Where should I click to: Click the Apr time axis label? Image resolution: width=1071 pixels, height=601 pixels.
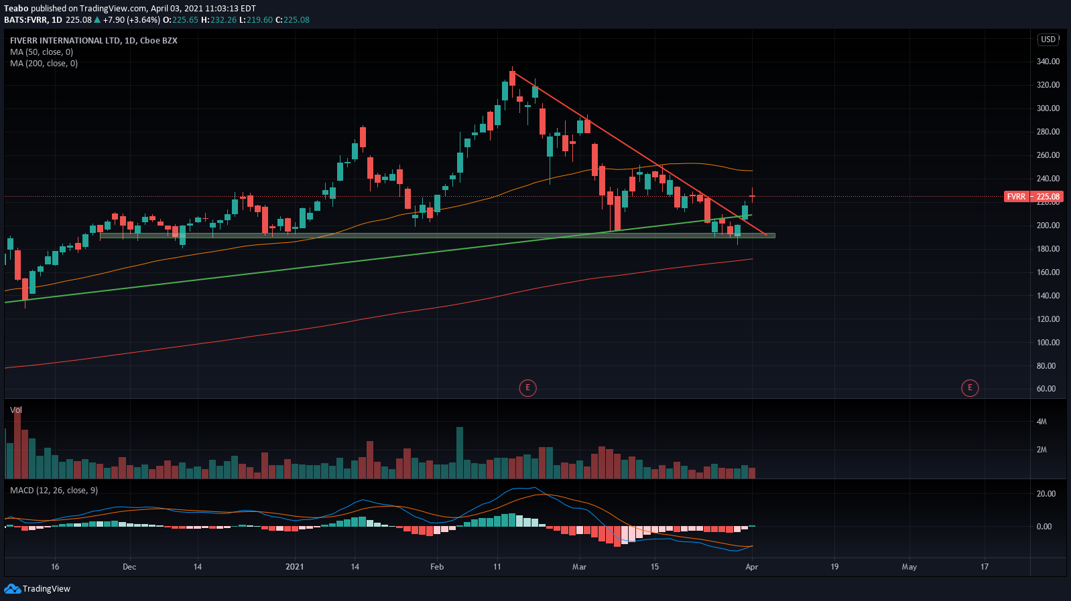click(752, 567)
